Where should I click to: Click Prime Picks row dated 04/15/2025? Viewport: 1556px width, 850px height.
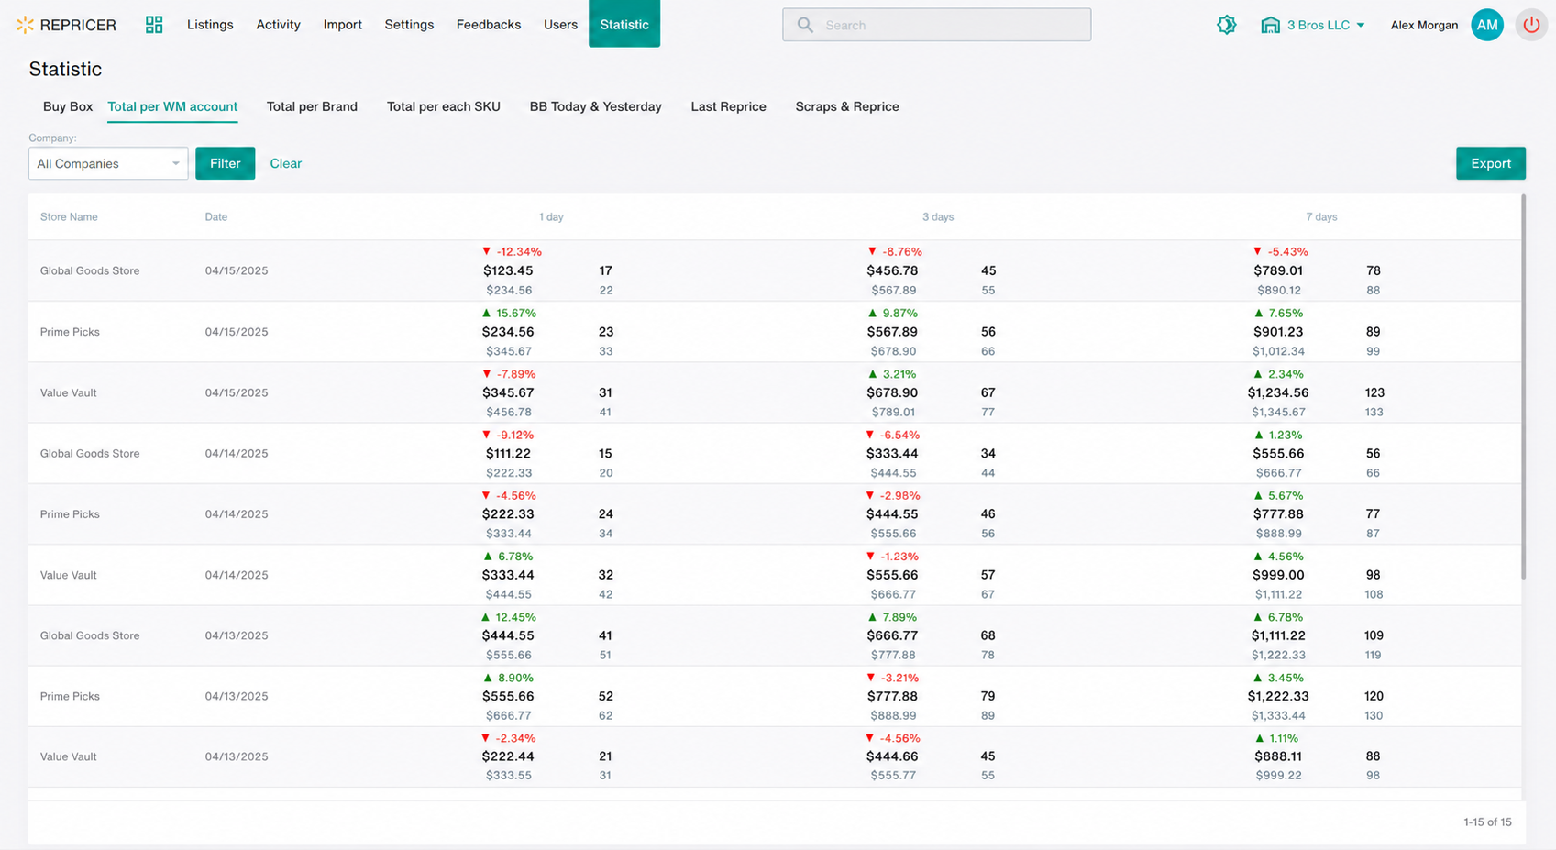click(775, 332)
